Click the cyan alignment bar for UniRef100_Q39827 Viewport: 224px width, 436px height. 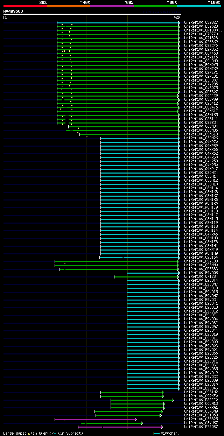pos(119,23)
